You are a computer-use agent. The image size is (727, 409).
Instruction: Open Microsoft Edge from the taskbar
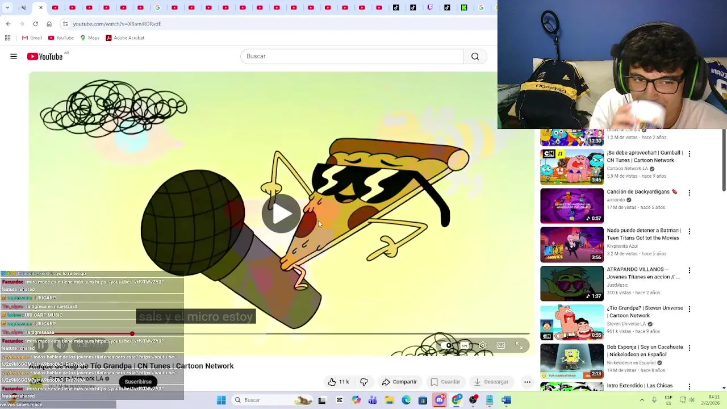click(406, 400)
